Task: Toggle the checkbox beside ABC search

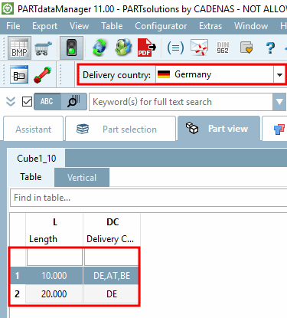Action: pos(27,102)
